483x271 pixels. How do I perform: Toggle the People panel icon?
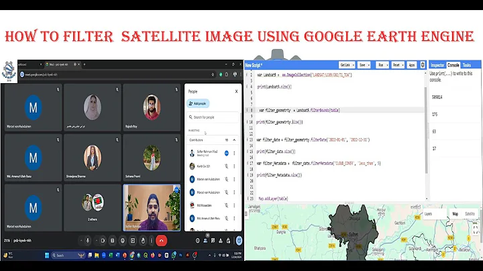(x=205, y=241)
